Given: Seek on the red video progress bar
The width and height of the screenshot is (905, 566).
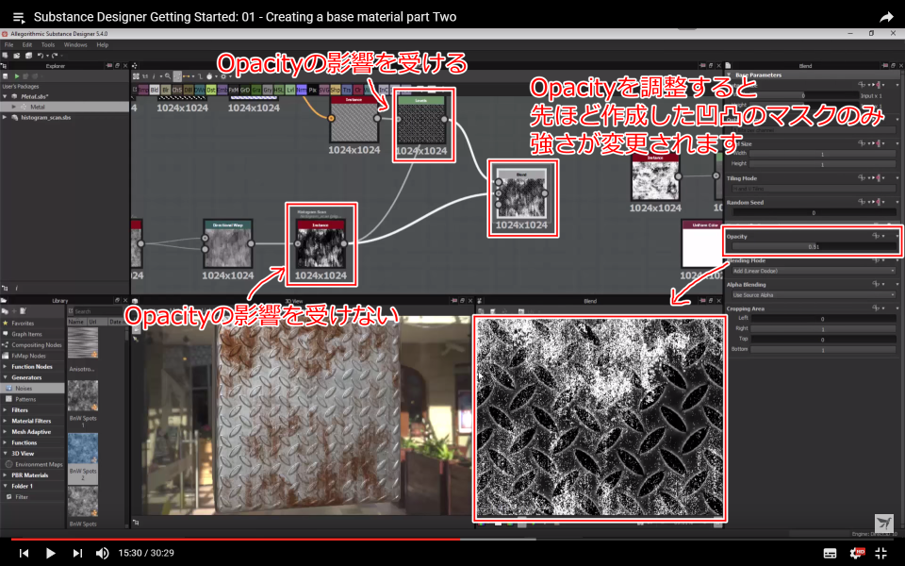Looking at the screenshot, I should click(236, 540).
